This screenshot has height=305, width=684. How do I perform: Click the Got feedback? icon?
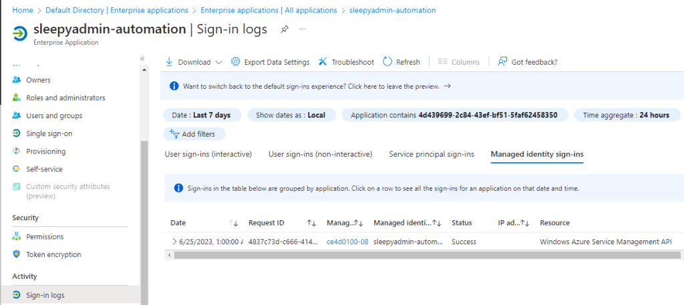coord(503,62)
